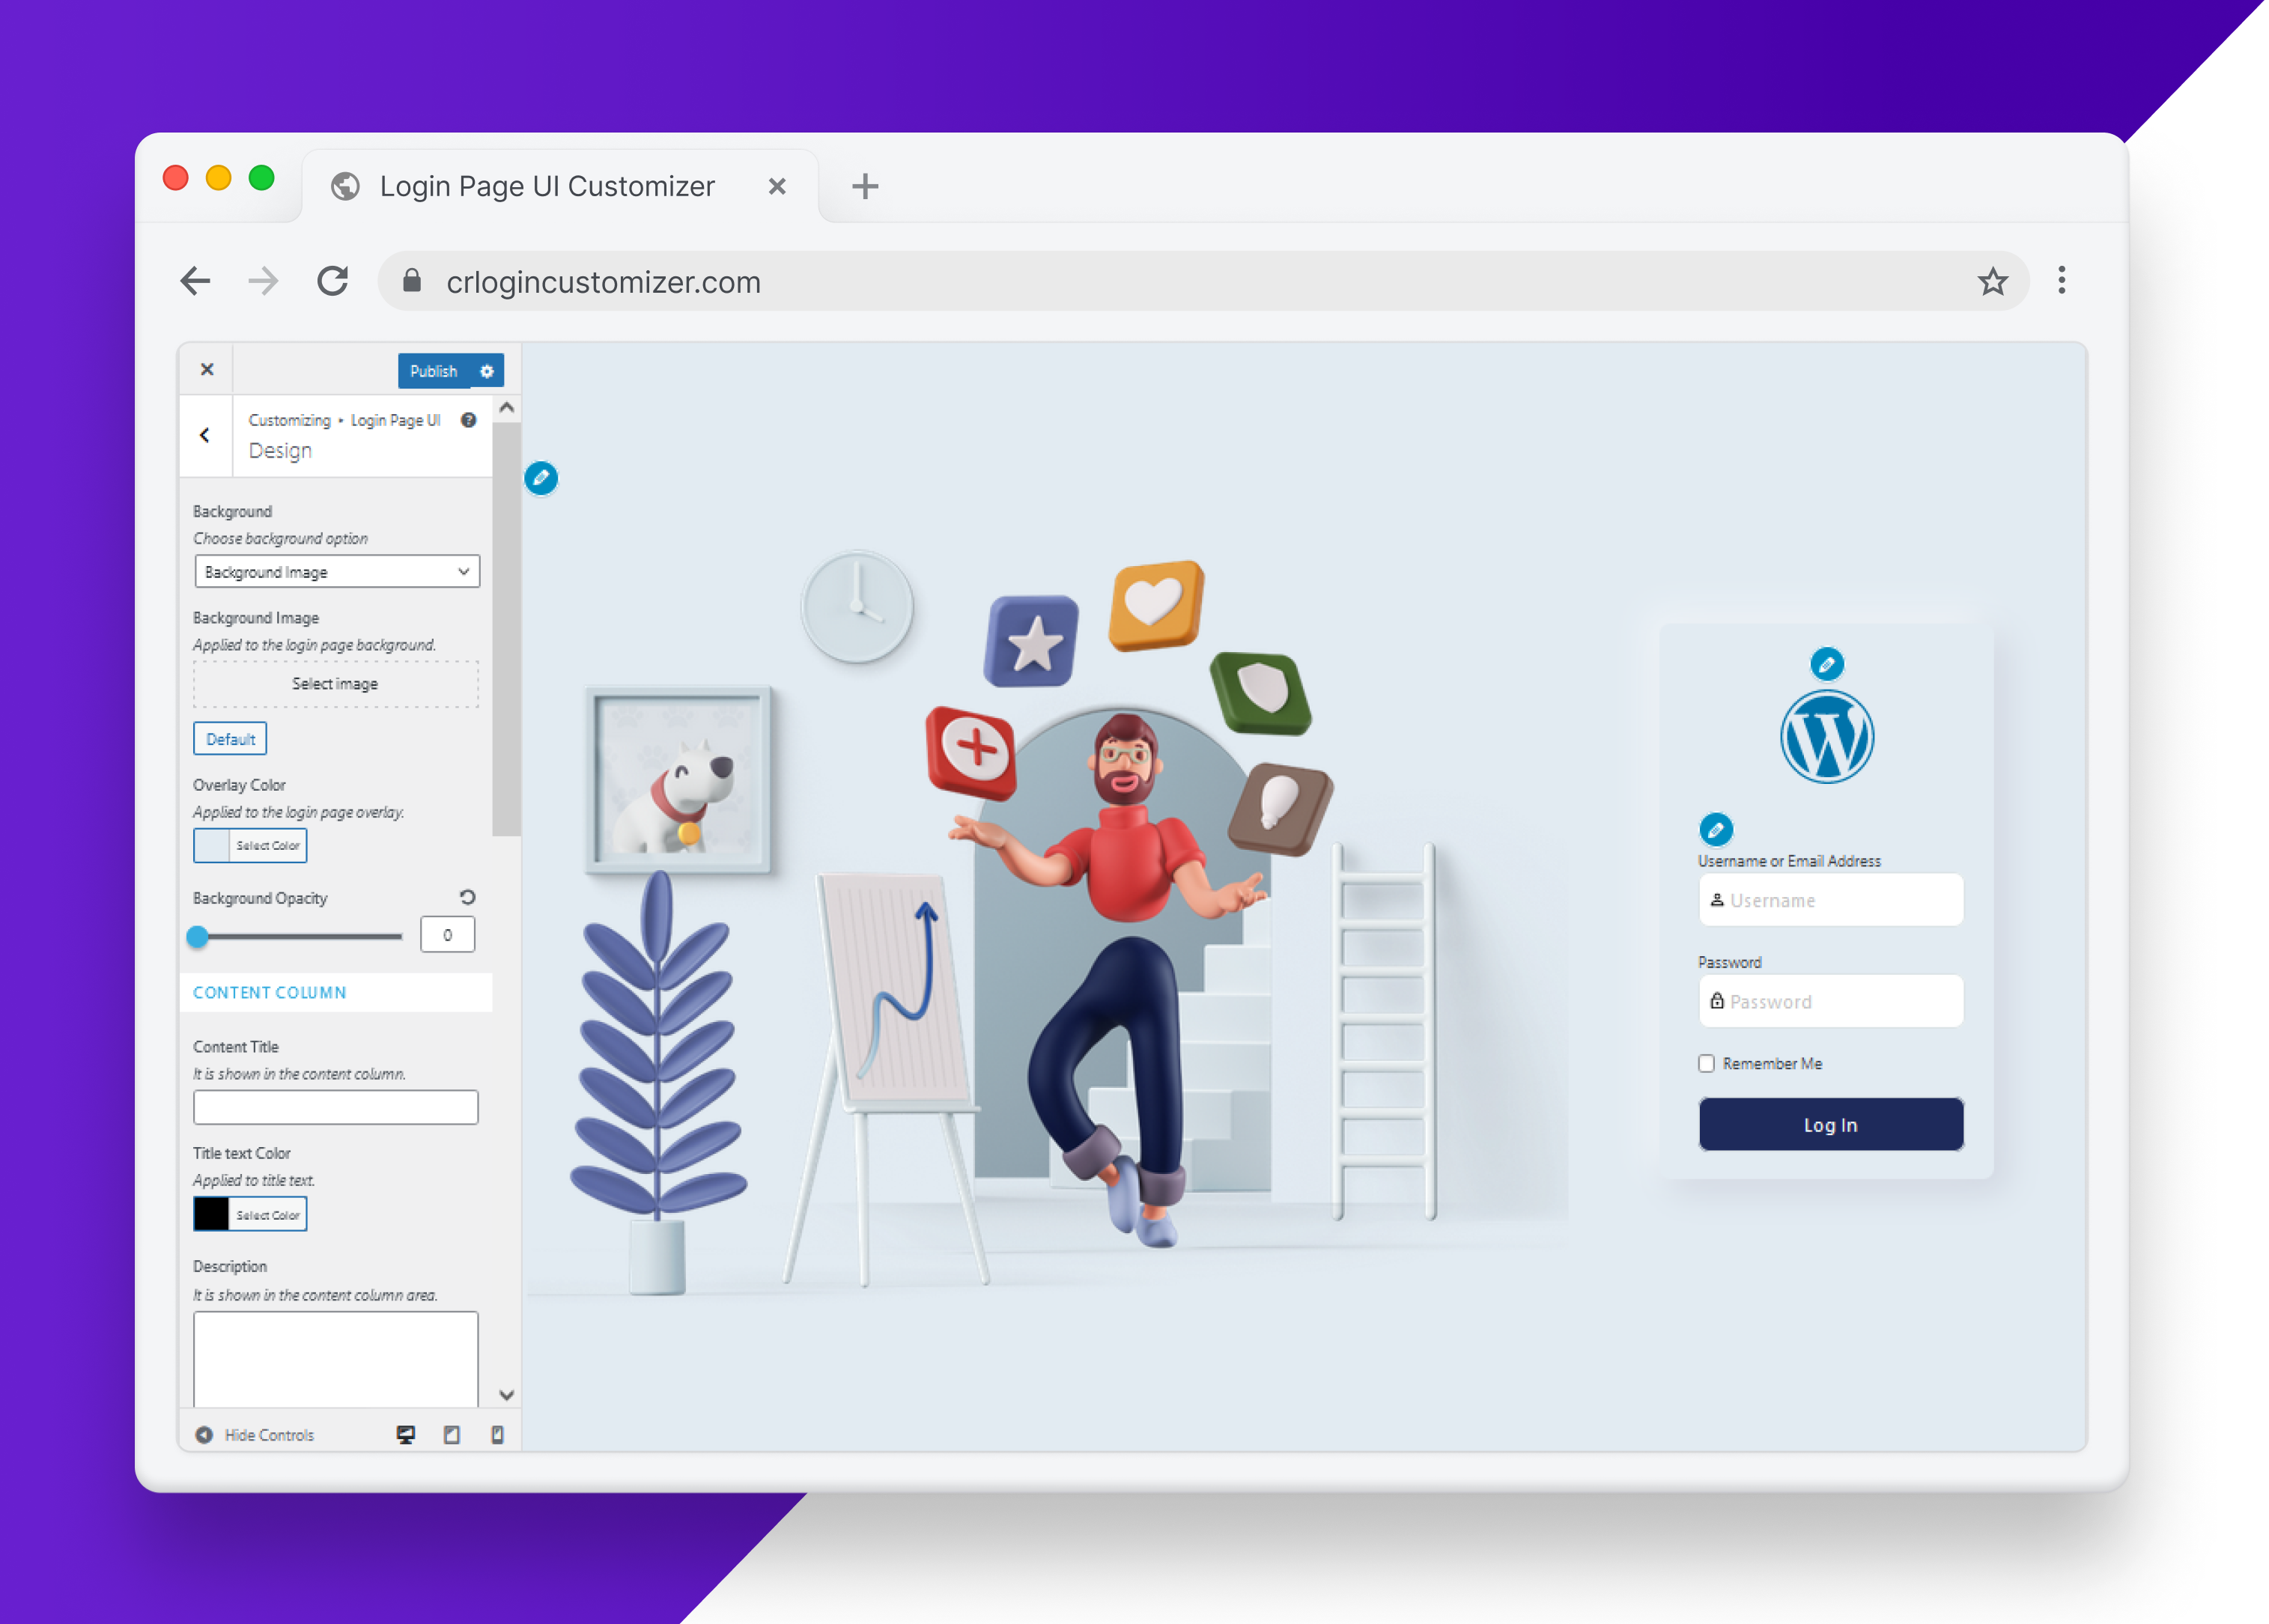Click the settings gear next to Publish
This screenshot has width=2269, height=1624.
pyautogui.click(x=487, y=371)
